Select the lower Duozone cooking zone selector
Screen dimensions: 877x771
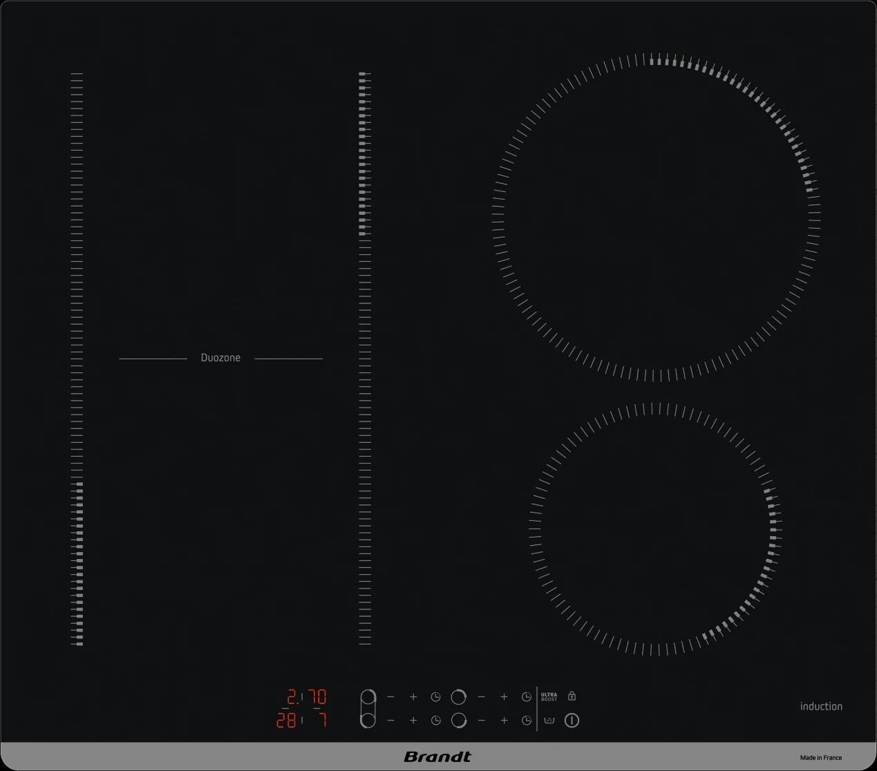pyautogui.click(x=368, y=720)
